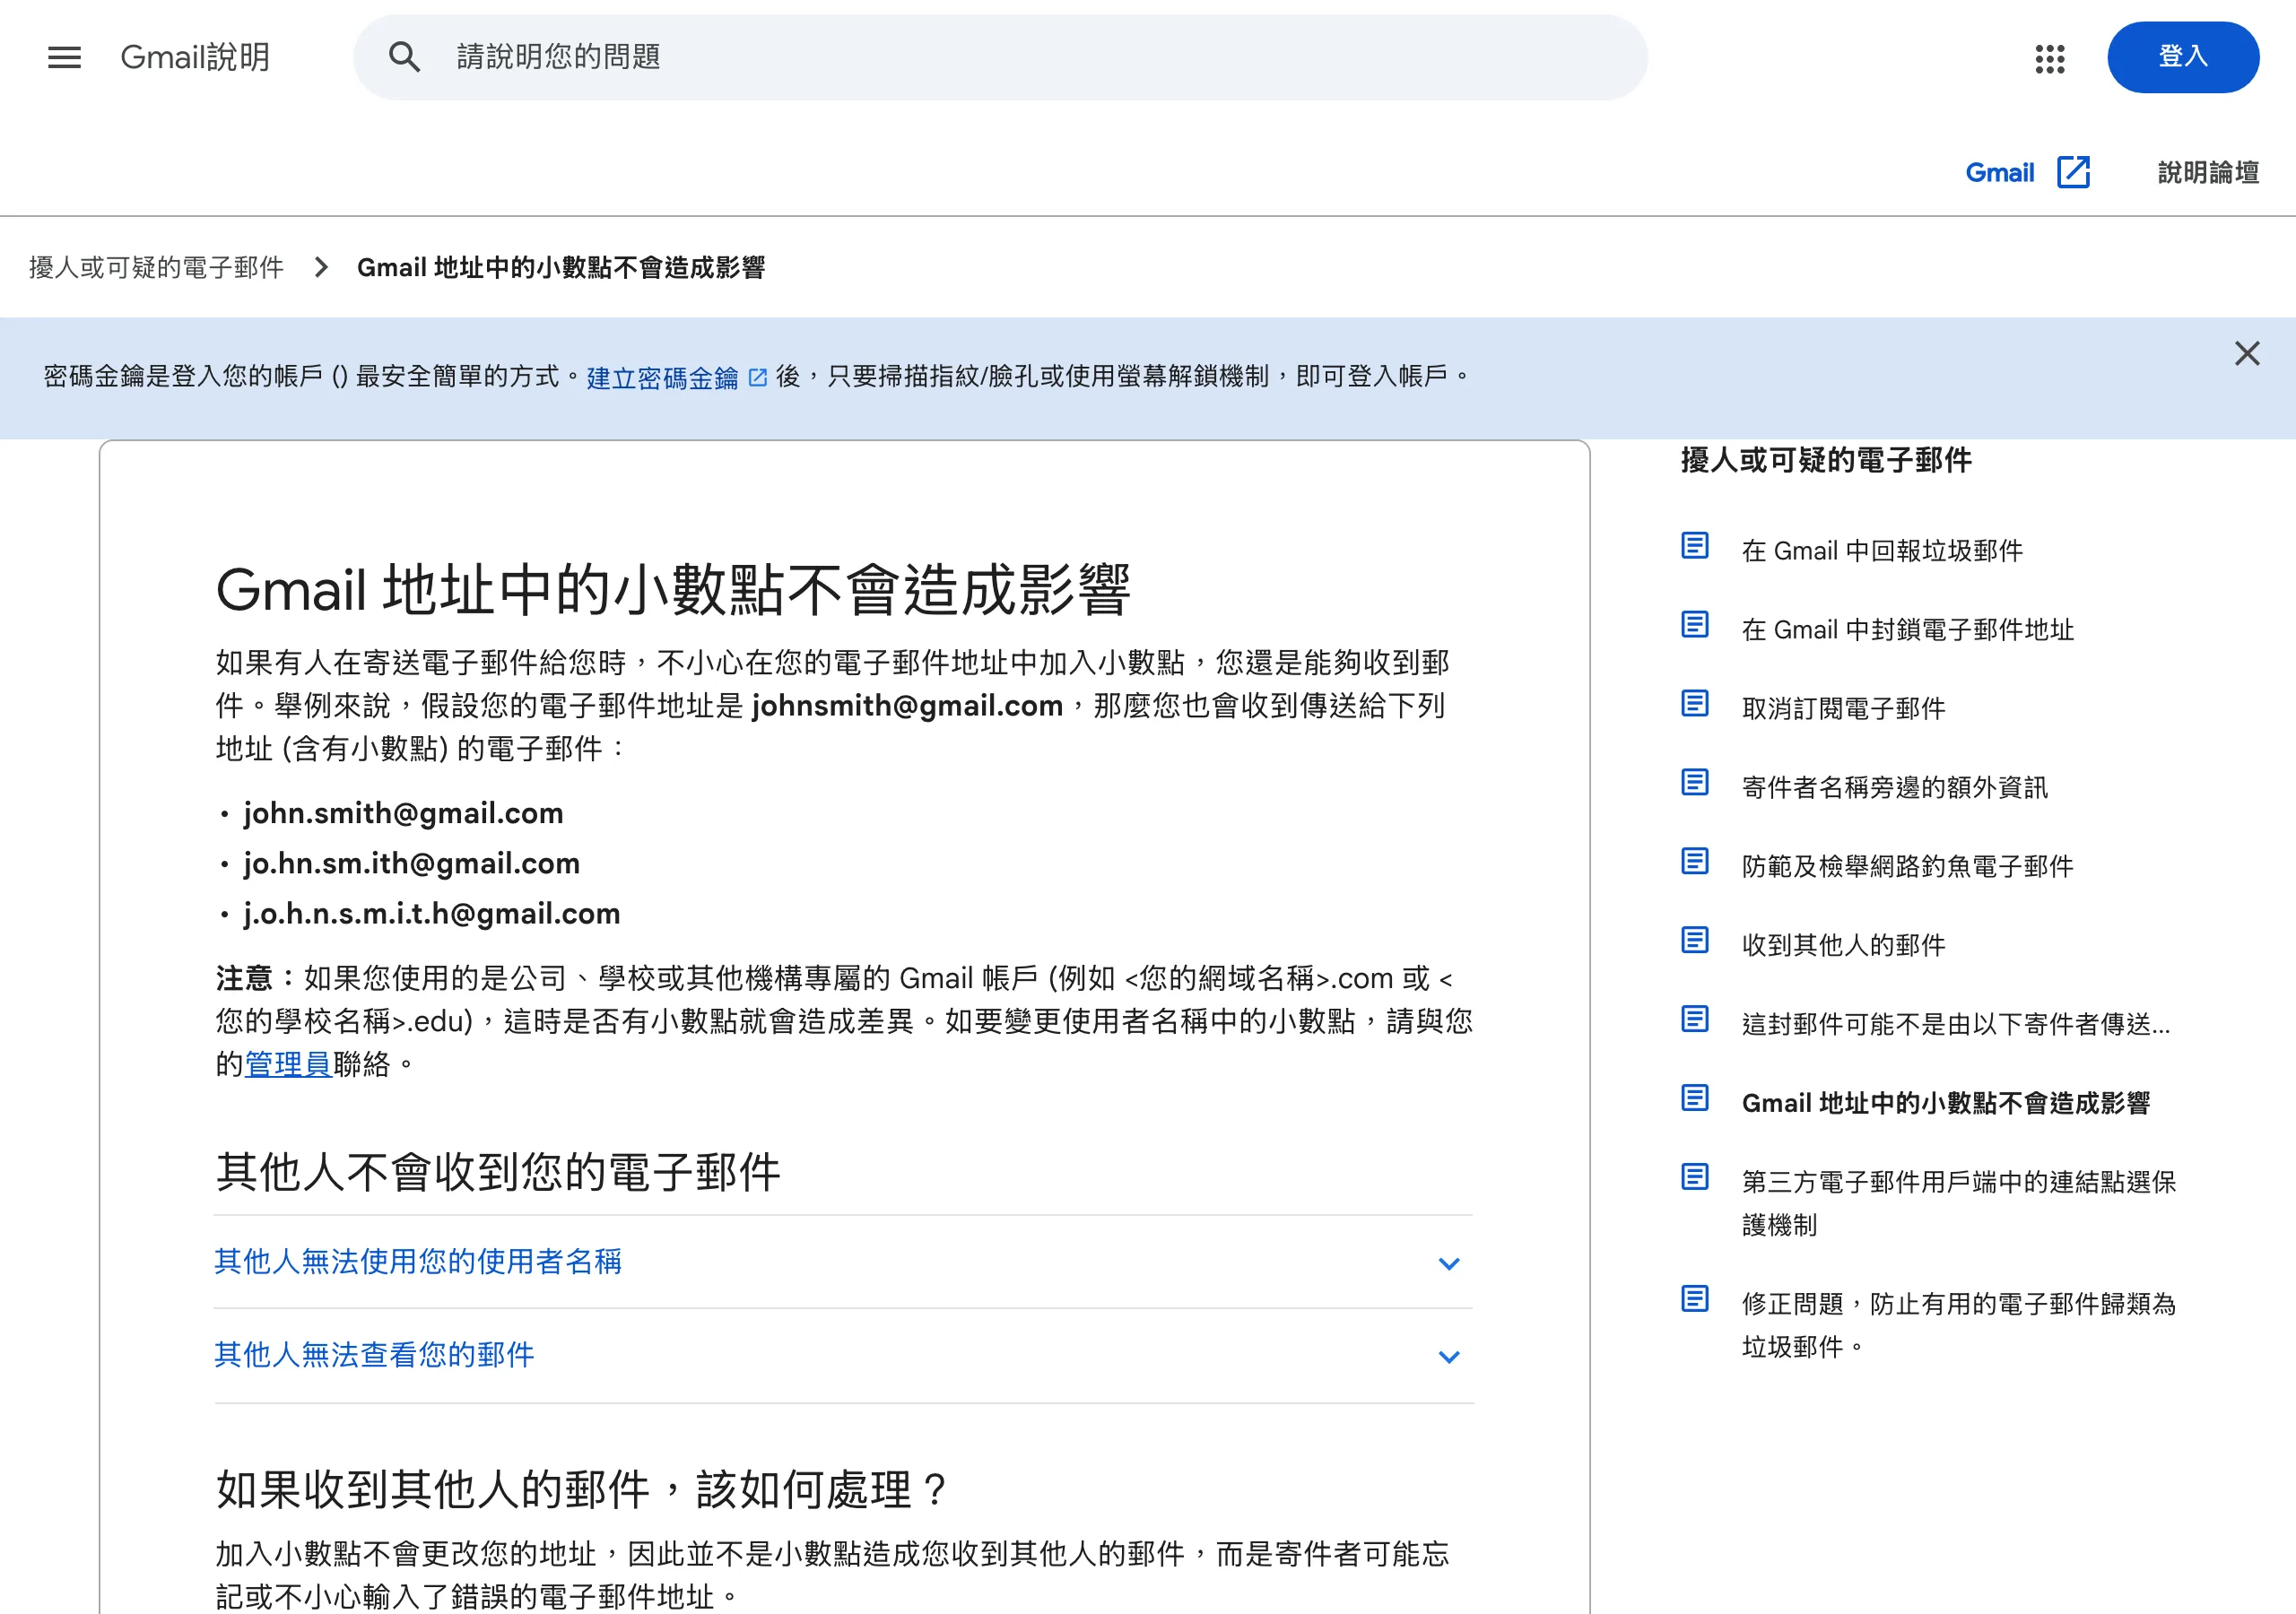Click article icon beside 取消訂閱電子郵件
2296x1614 pixels.
[1694, 704]
